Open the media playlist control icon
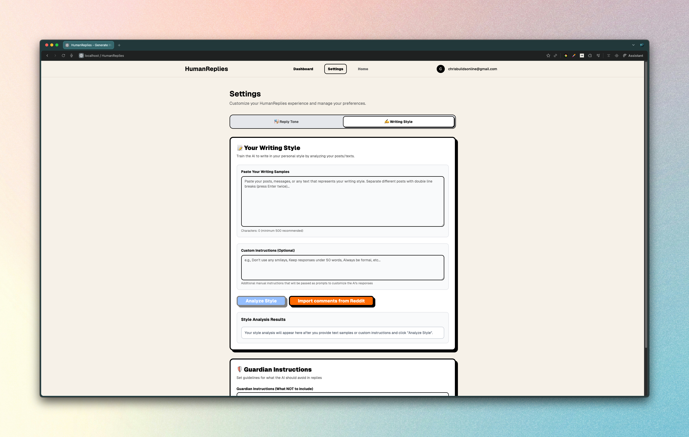Screen dimensions: 689x437 (598, 56)
